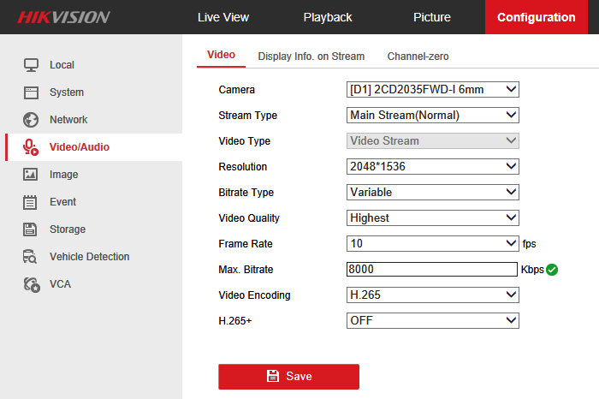Select Video/Audio in sidebar
This screenshot has width=599, height=399.
coord(93,147)
